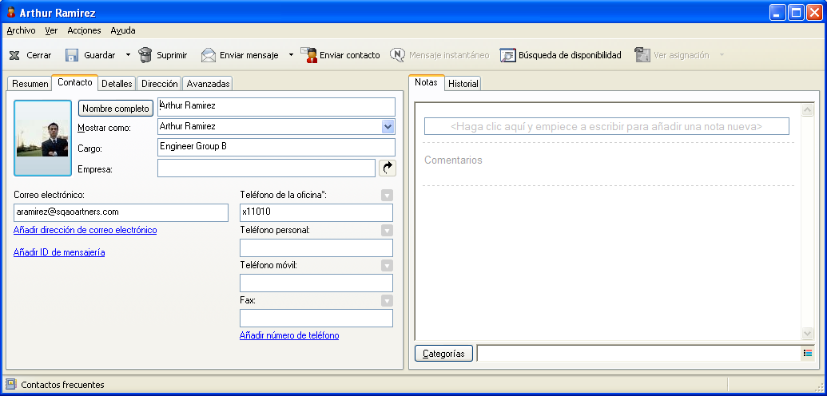Switch to the Avanzadas tab

pyautogui.click(x=209, y=84)
